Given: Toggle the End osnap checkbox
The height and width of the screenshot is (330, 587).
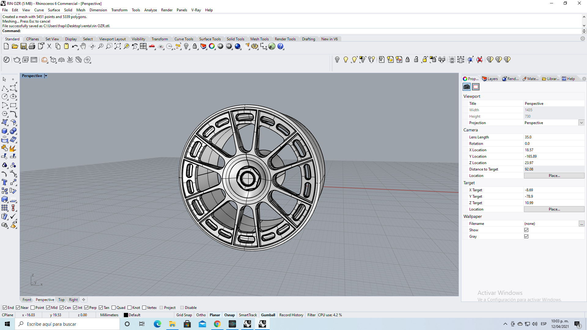Looking at the screenshot, I should click(5, 308).
